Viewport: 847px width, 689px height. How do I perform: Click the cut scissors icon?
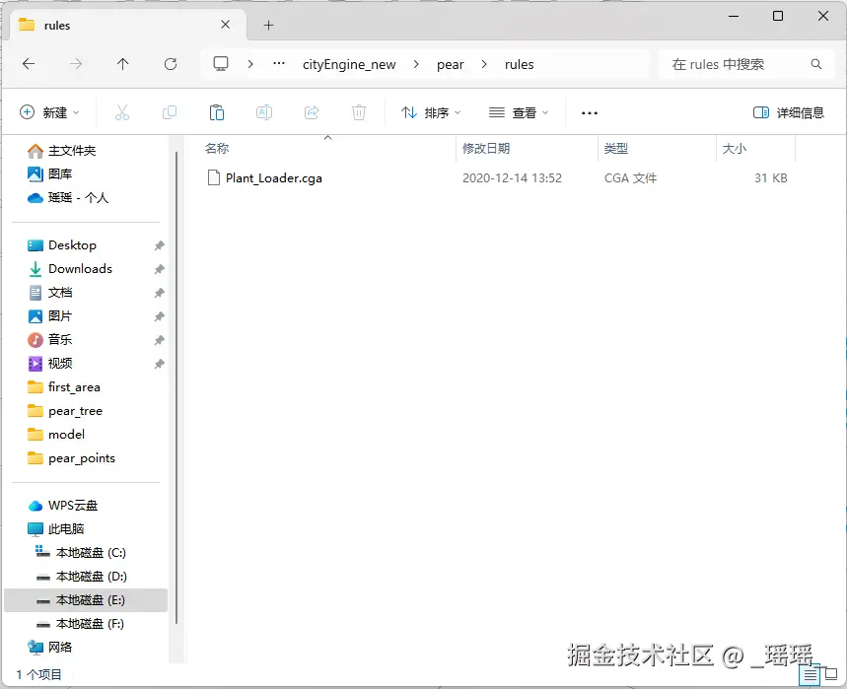click(x=122, y=112)
